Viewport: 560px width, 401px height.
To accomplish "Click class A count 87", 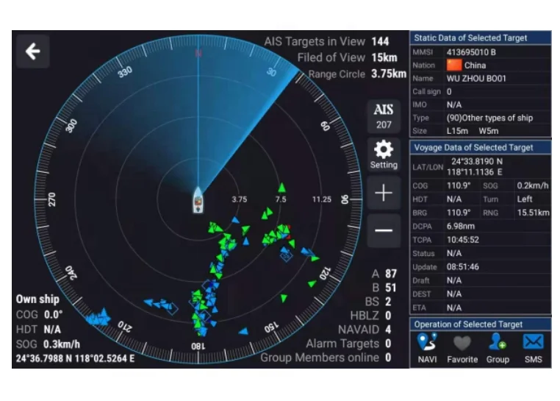I will pos(391,274).
